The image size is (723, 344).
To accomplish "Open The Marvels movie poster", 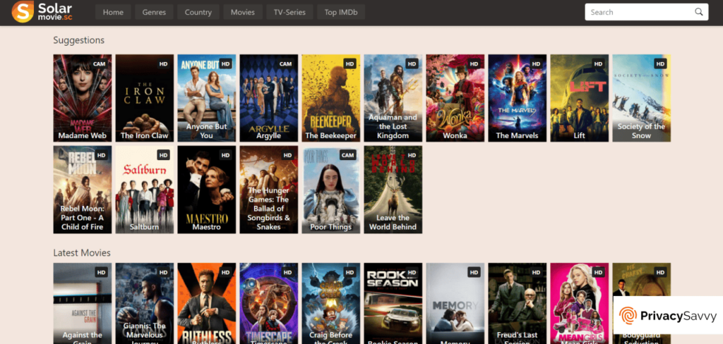I will pyautogui.click(x=518, y=98).
